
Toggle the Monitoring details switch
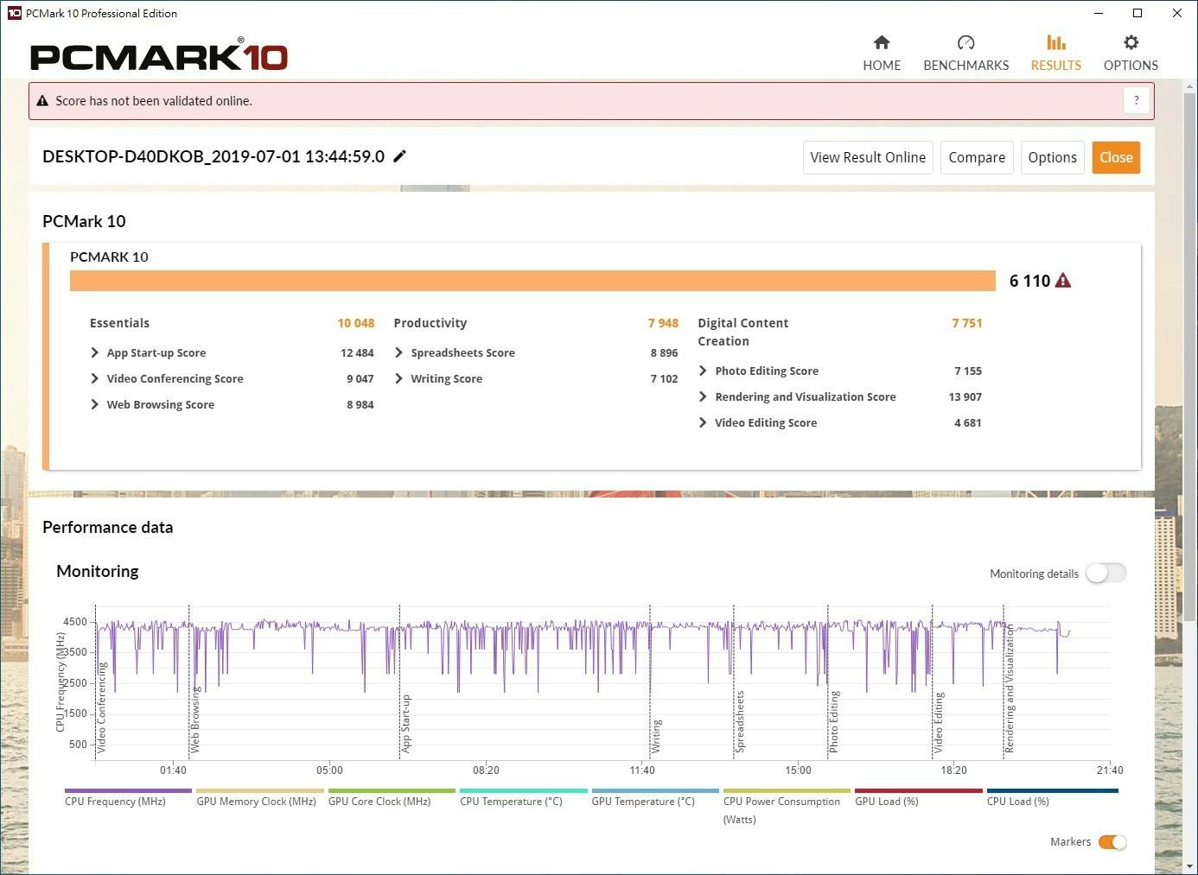click(x=1106, y=573)
